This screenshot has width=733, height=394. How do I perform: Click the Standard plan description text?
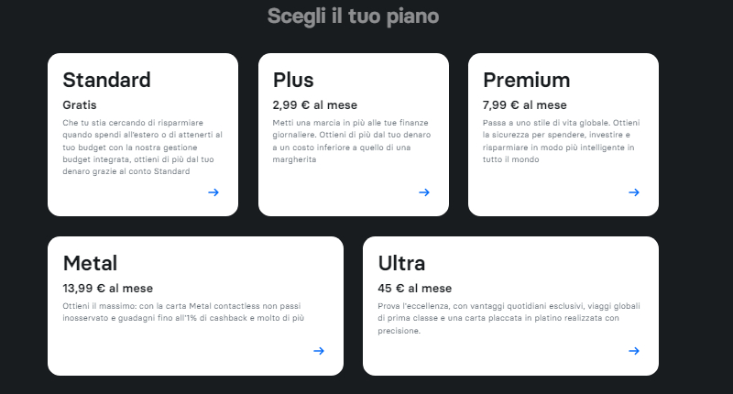coord(143,148)
